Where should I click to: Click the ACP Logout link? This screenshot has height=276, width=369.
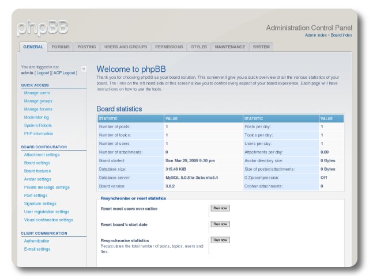tap(65, 73)
